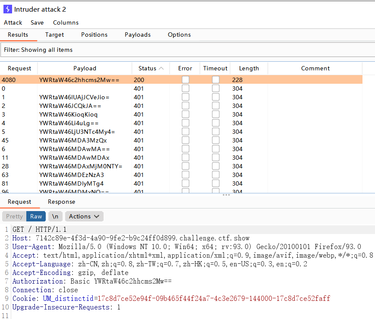Screen dimensions: 375x319
Task: Open the Columns menu
Action: tap(66, 22)
